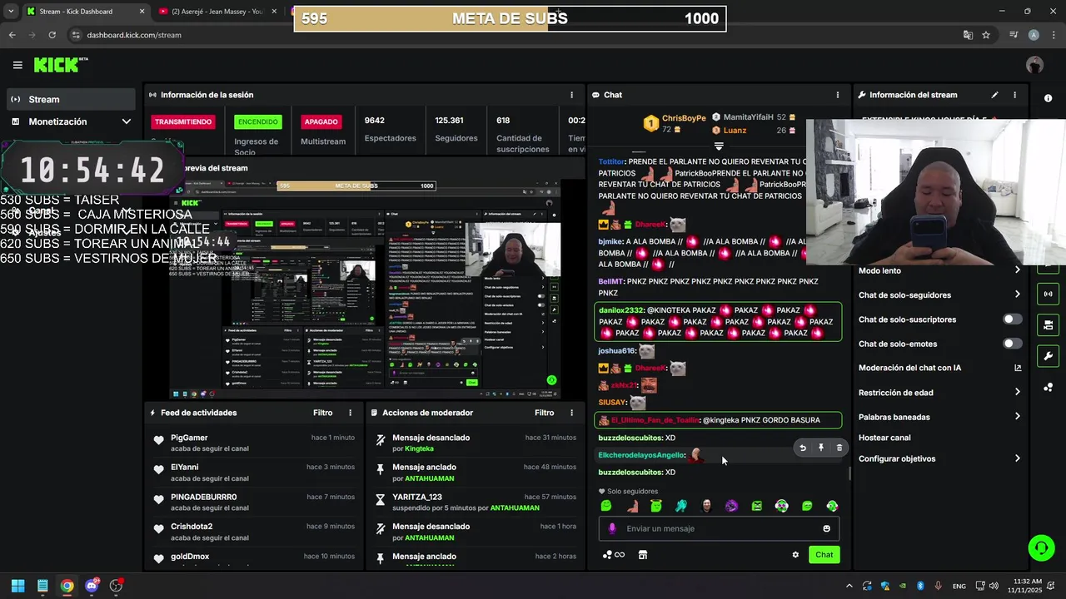Click Kingteka link under Mensaje desanclado
The height and width of the screenshot is (599, 1066).
[419, 449]
